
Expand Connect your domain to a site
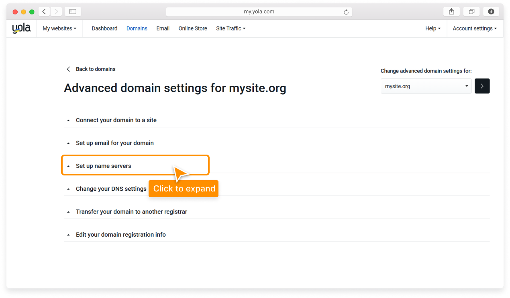(116, 120)
